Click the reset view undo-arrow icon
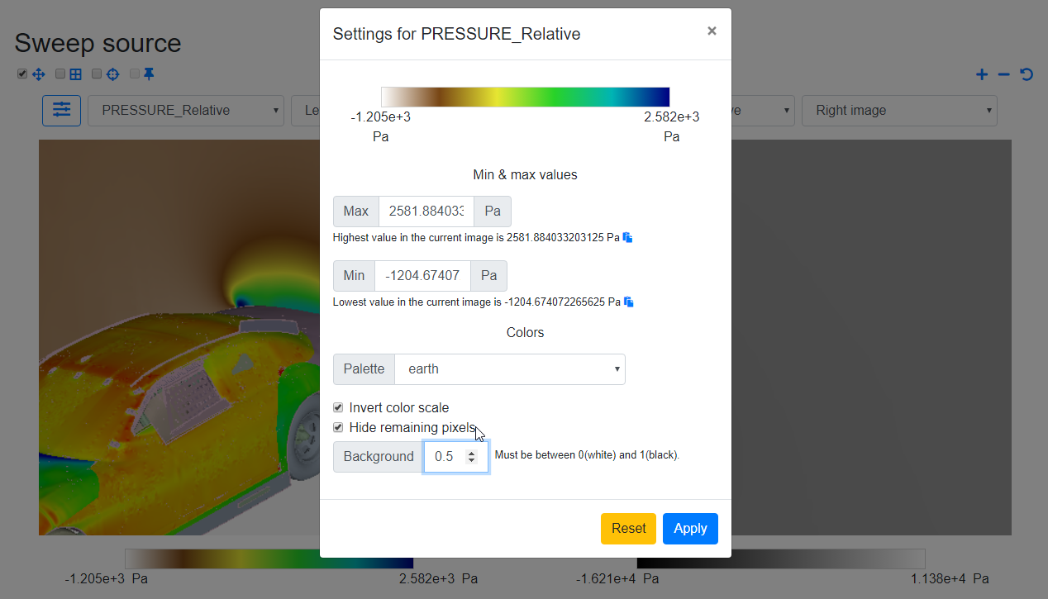 coord(1027,74)
